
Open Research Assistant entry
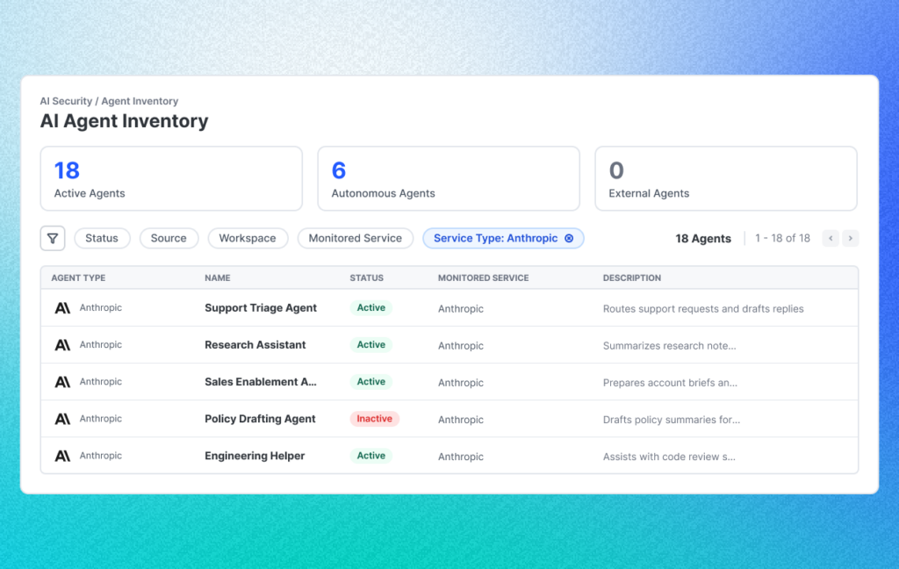click(x=255, y=345)
